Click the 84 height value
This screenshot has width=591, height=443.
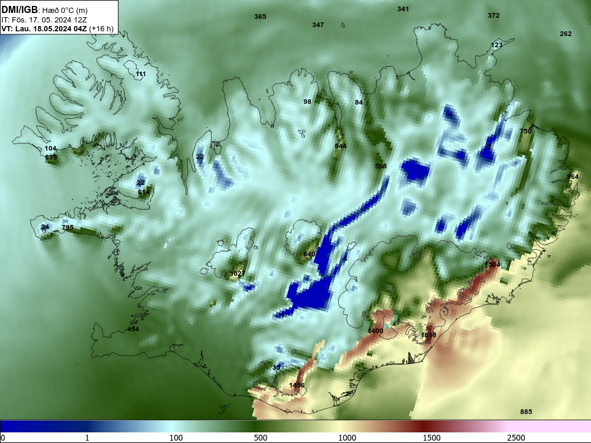(x=359, y=102)
